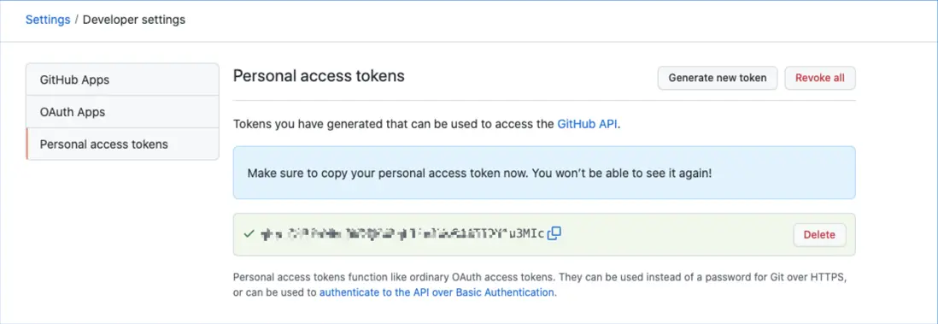Screen dimensions: 938x324
Task: Select the Developer settings breadcrumb text
Action: click(134, 20)
